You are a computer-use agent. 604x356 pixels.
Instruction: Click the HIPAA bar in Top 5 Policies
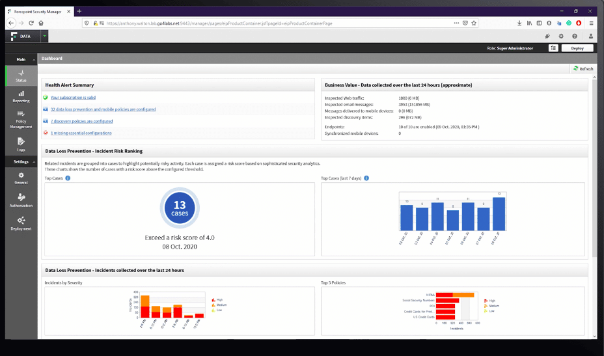click(455, 295)
